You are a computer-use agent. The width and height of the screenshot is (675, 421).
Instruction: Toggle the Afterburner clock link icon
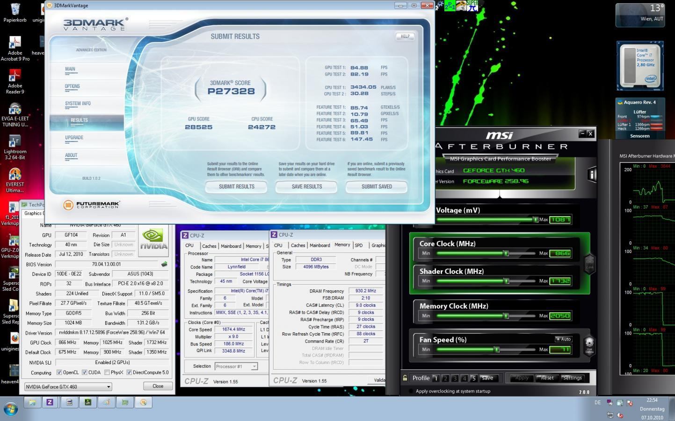point(589,264)
